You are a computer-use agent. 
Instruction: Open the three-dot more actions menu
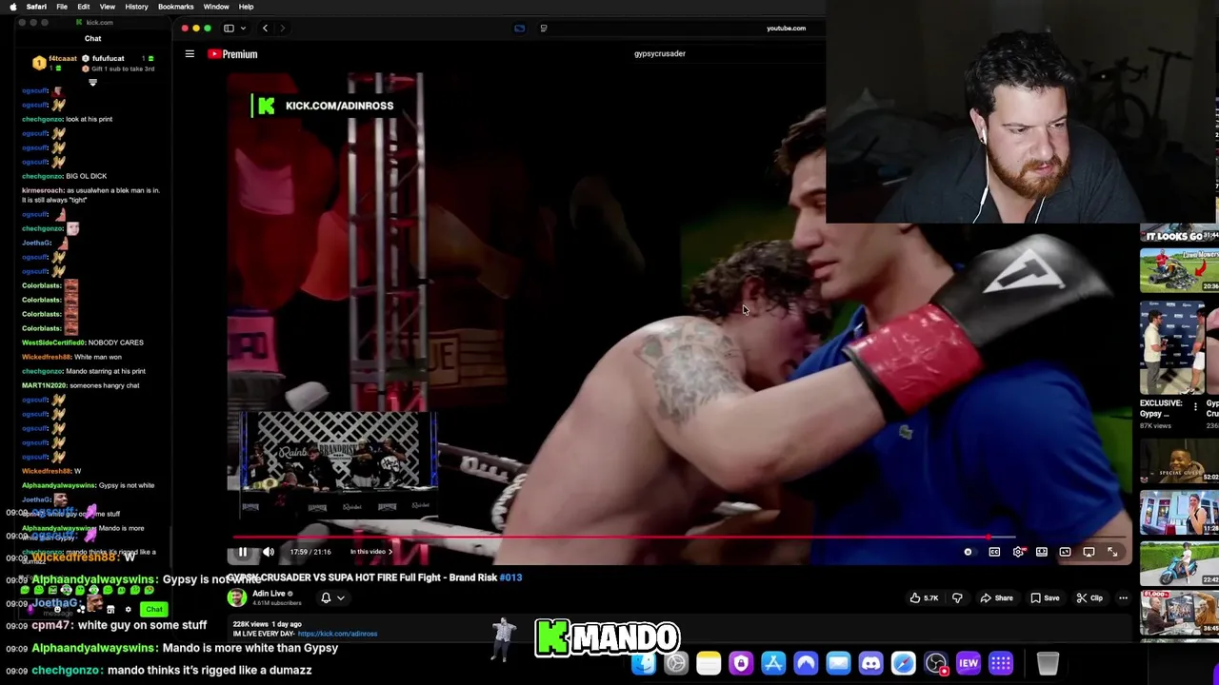[x=1123, y=598]
